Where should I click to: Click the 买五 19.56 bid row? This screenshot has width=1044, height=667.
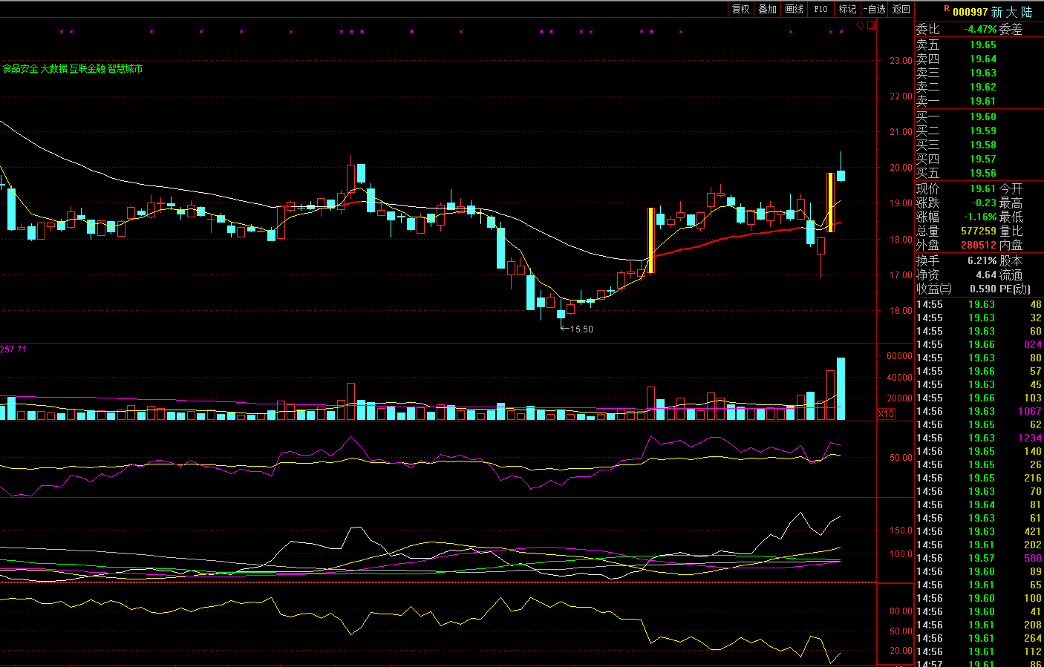click(x=979, y=173)
